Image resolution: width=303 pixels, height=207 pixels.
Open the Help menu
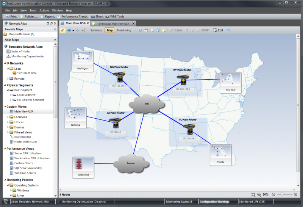coord(69,11)
